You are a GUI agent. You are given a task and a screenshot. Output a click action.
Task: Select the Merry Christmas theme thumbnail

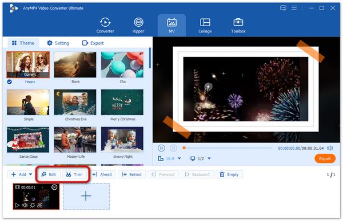122,102
